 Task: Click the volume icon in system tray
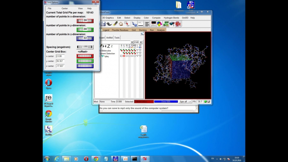(x=221, y=159)
